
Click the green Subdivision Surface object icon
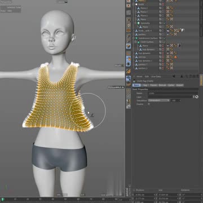coord(136,38)
